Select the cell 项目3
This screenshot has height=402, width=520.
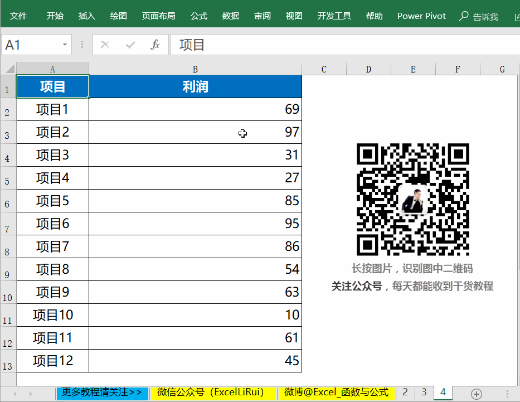[x=52, y=155]
